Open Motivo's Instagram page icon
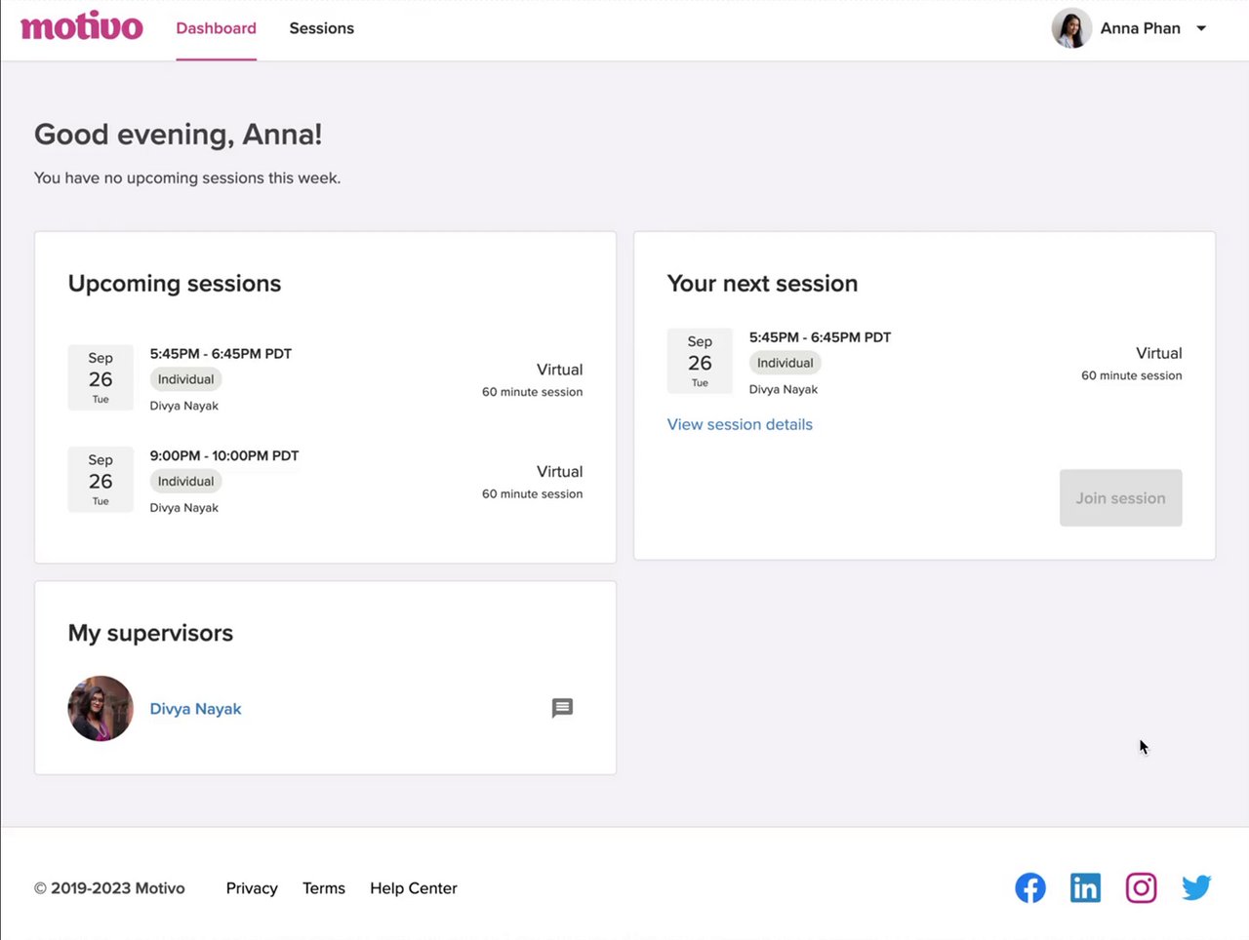1249x940 pixels. [1141, 887]
